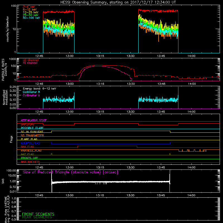Select the "ATTENUATOR_STATE" flag label
The width and height of the screenshot is (223, 223).
point(34,120)
